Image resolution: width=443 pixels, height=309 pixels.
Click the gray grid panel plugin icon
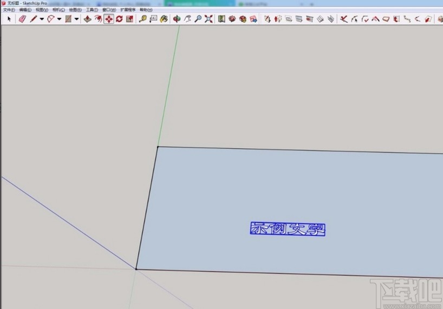coord(299,19)
